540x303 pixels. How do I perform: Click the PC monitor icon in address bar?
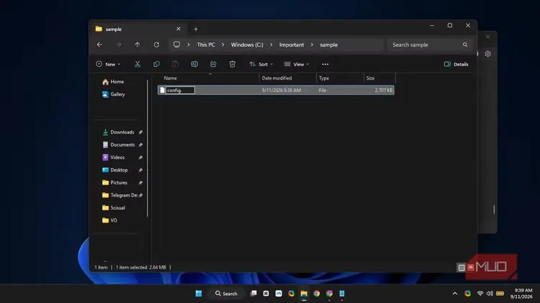coord(176,45)
